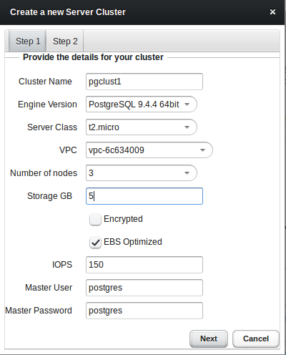The width and height of the screenshot is (286, 355).
Task: Uncheck the EBS Optimized checkbox
Action: click(x=95, y=243)
